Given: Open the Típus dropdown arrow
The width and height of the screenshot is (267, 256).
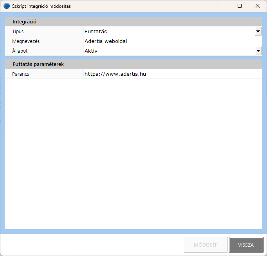Looking at the screenshot, I should 258,32.
